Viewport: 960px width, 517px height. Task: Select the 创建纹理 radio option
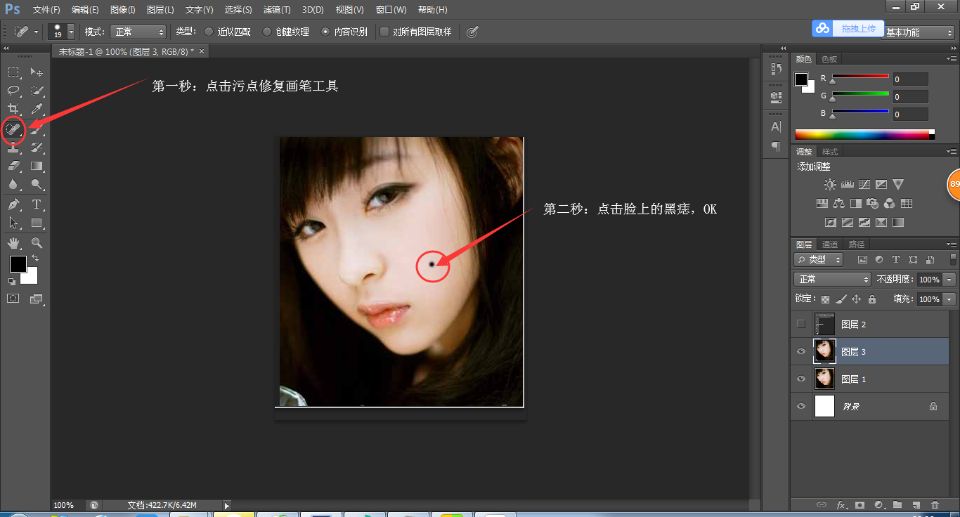coord(267,32)
